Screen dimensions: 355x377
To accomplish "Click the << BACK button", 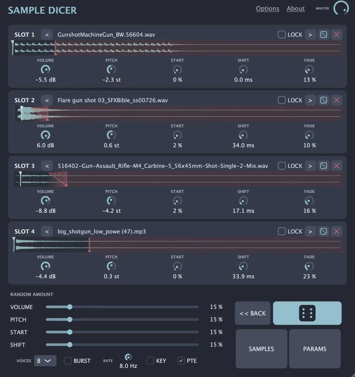I will 253,313.
